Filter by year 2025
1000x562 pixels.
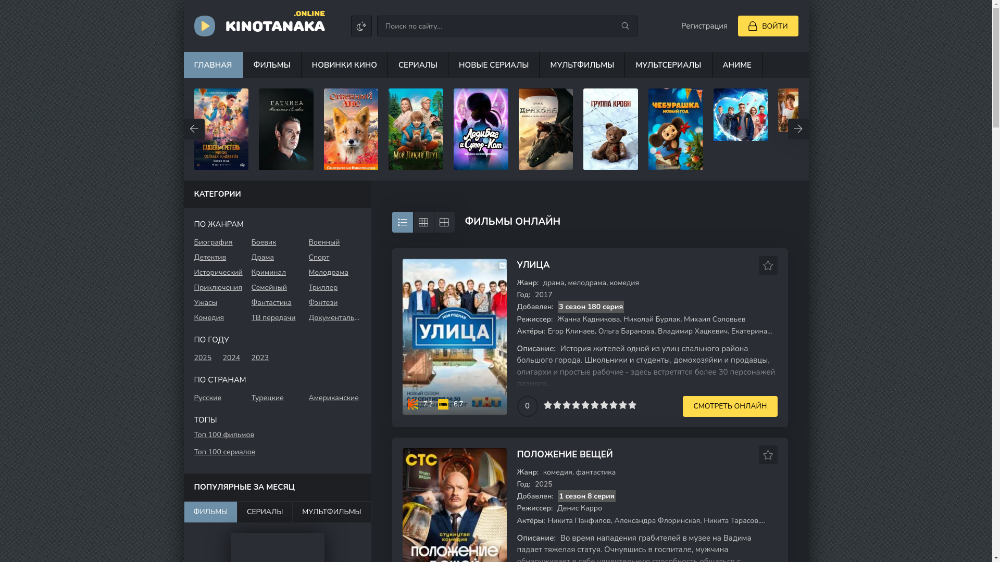[203, 358]
